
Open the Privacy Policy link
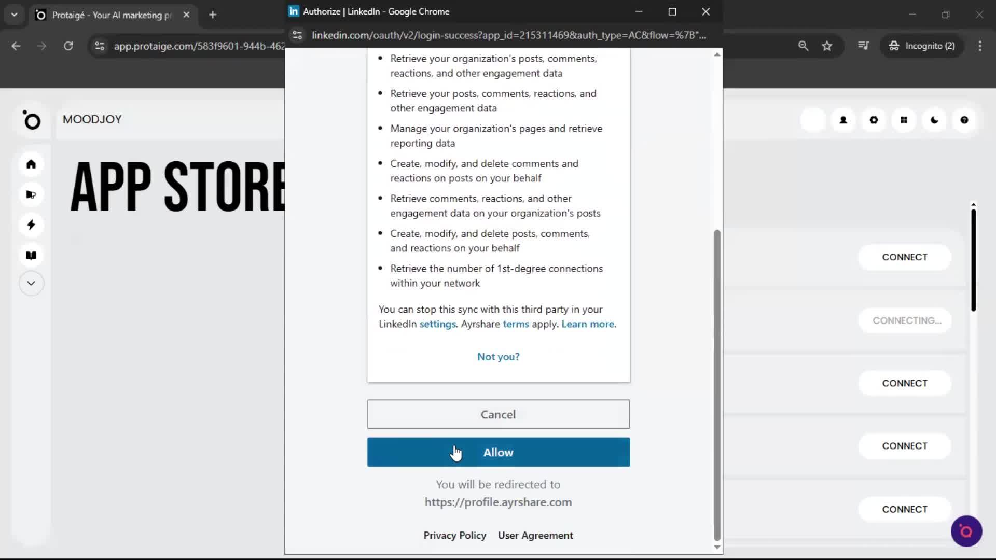coord(454,535)
